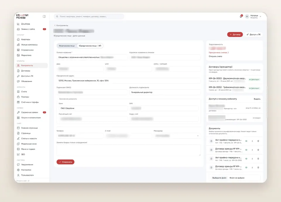
Task: Click the Доступ к ЛК button
Action: 253,35
